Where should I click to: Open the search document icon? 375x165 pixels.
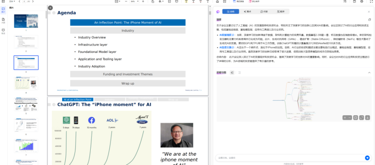tap(345, 2)
